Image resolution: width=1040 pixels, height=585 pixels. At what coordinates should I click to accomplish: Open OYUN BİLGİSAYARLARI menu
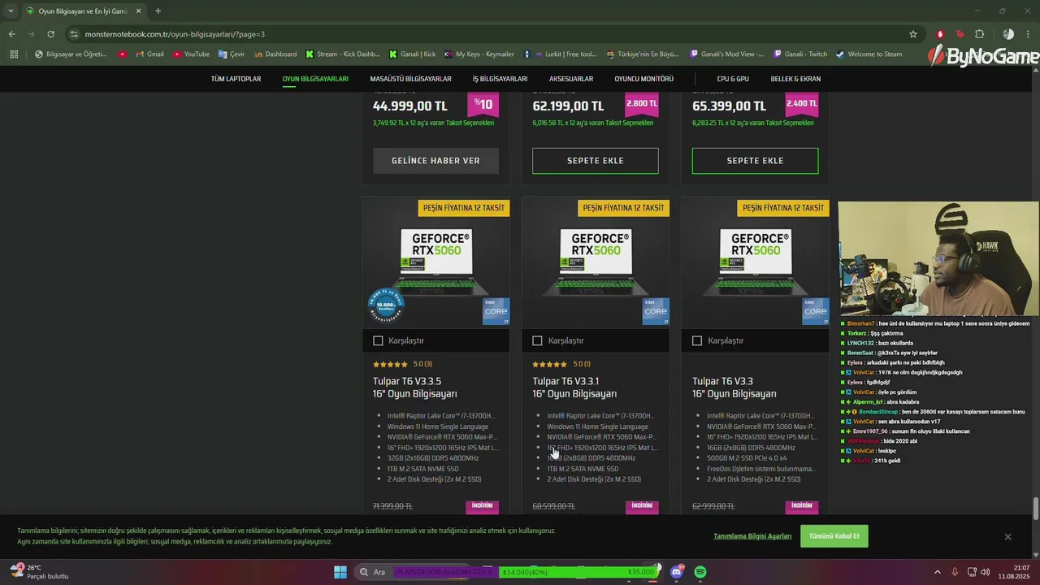click(x=315, y=79)
